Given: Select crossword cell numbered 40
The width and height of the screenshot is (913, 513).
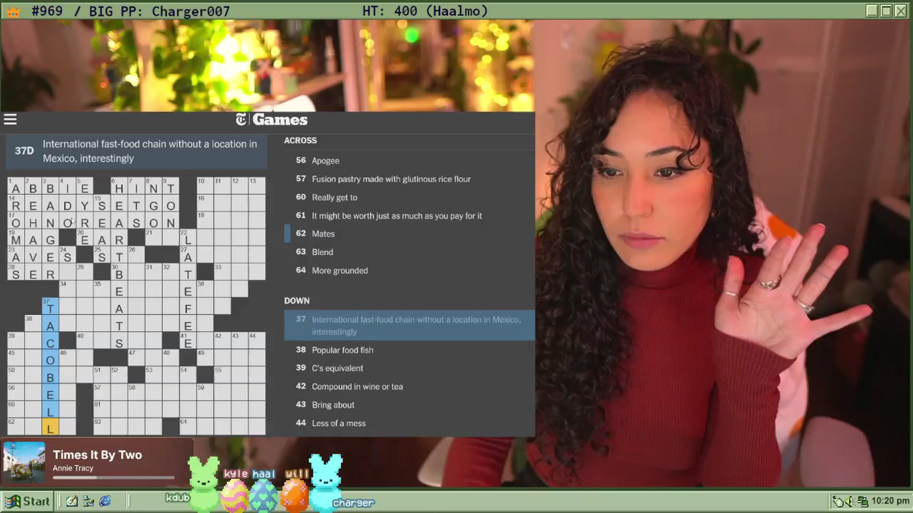Looking at the screenshot, I should pyautogui.click(x=84, y=341).
